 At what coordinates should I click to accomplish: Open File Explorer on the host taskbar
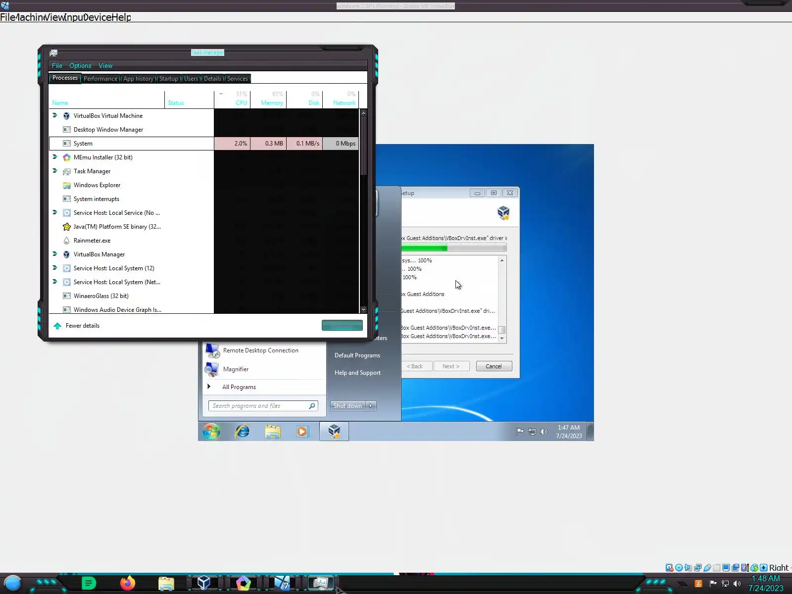[x=166, y=584]
